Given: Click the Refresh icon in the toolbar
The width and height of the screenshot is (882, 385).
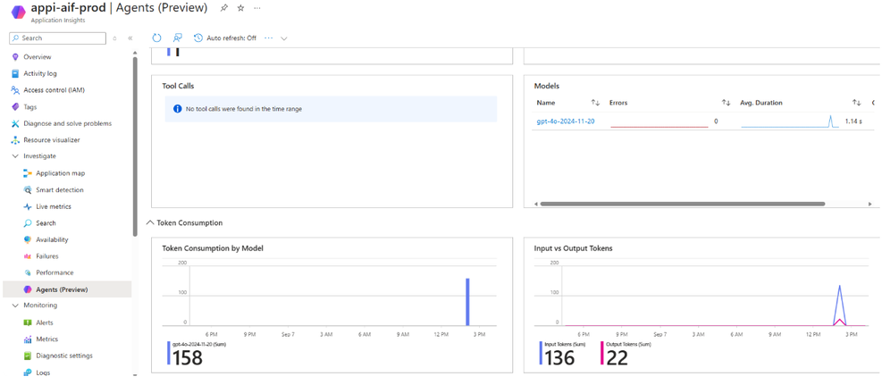Looking at the screenshot, I should (x=157, y=38).
